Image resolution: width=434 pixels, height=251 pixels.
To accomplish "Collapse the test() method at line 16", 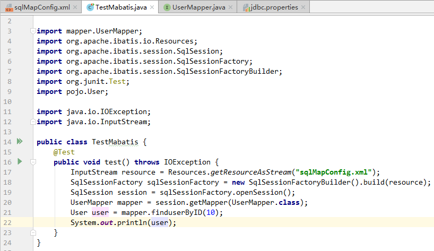I will click(33, 162).
